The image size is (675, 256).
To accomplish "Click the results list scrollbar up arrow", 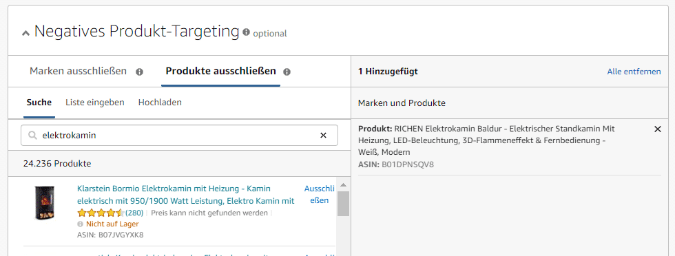I will (x=343, y=185).
